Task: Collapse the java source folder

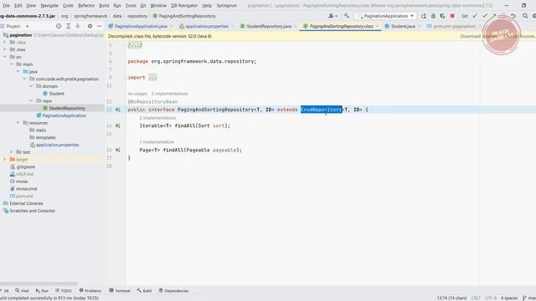Action: pos(18,72)
